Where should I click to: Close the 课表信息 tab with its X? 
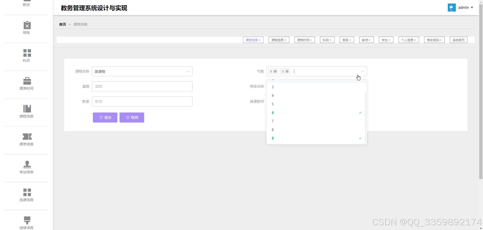point(259,40)
